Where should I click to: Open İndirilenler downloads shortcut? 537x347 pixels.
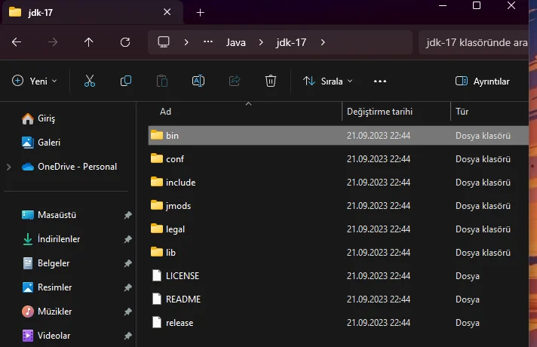coord(51,239)
